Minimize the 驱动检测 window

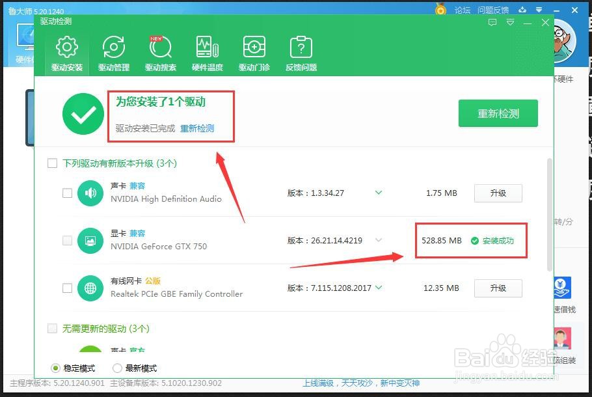528,23
